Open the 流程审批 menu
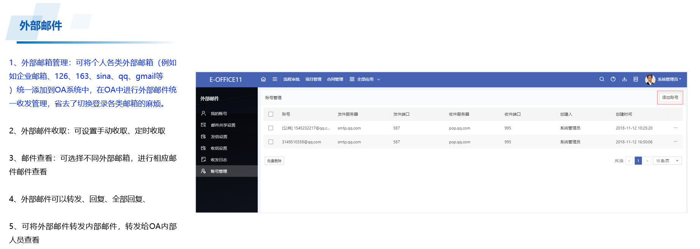The width and height of the screenshot is (700, 249). pos(291,79)
